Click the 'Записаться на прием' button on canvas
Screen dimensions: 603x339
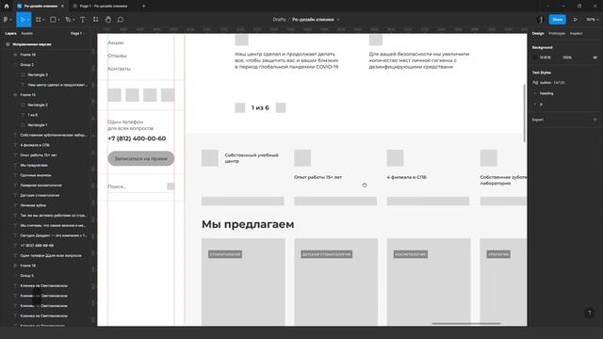coord(140,158)
